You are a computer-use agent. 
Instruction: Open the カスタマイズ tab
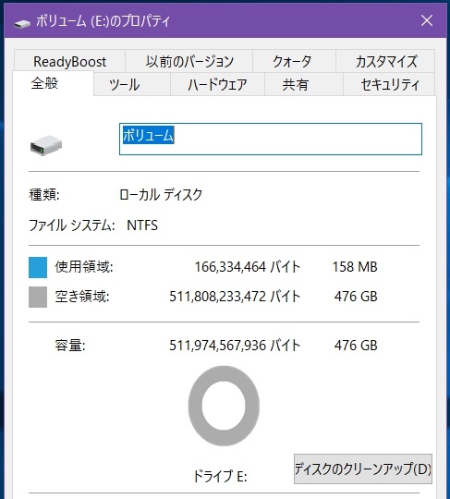click(385, 61)
